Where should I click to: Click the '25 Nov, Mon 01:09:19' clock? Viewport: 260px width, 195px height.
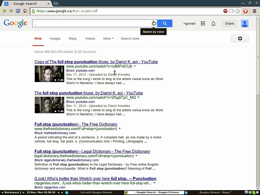(x=41, y=193)
